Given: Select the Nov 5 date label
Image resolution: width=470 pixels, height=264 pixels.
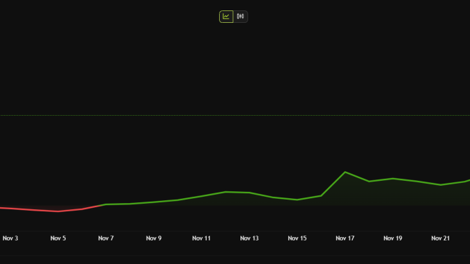Looking at the screenshot, I should (58, 238).
